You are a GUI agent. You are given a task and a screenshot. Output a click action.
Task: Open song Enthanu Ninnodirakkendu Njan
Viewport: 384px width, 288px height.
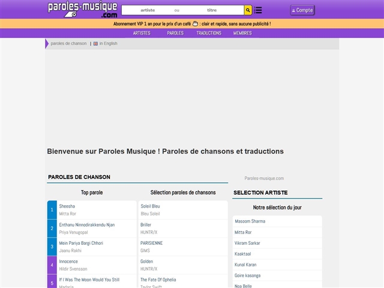click(87, 225)
